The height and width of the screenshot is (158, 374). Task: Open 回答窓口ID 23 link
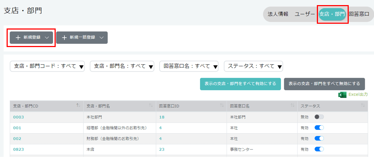point(162,150)
